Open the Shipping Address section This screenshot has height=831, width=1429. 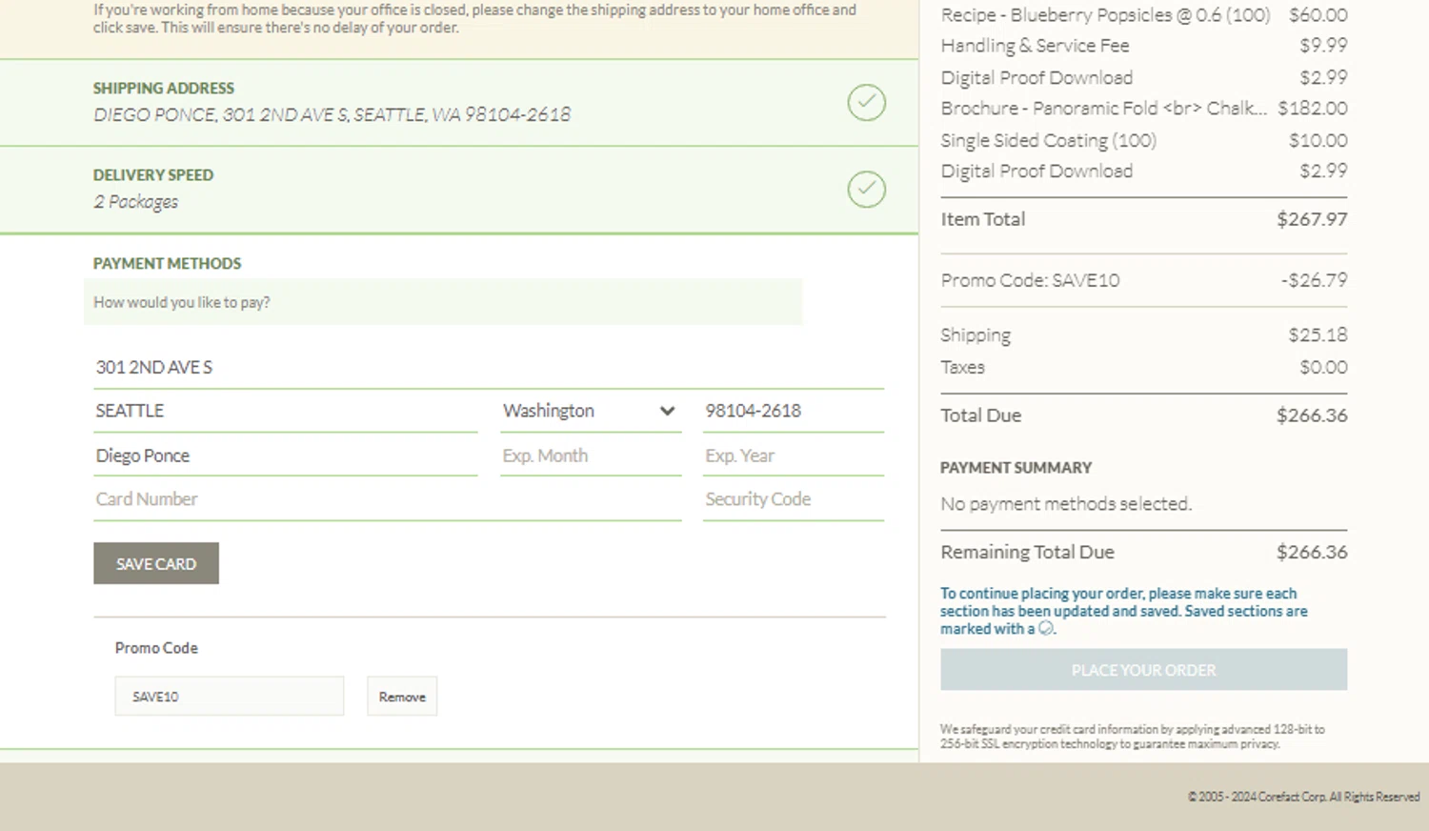(x=459, y=102)
